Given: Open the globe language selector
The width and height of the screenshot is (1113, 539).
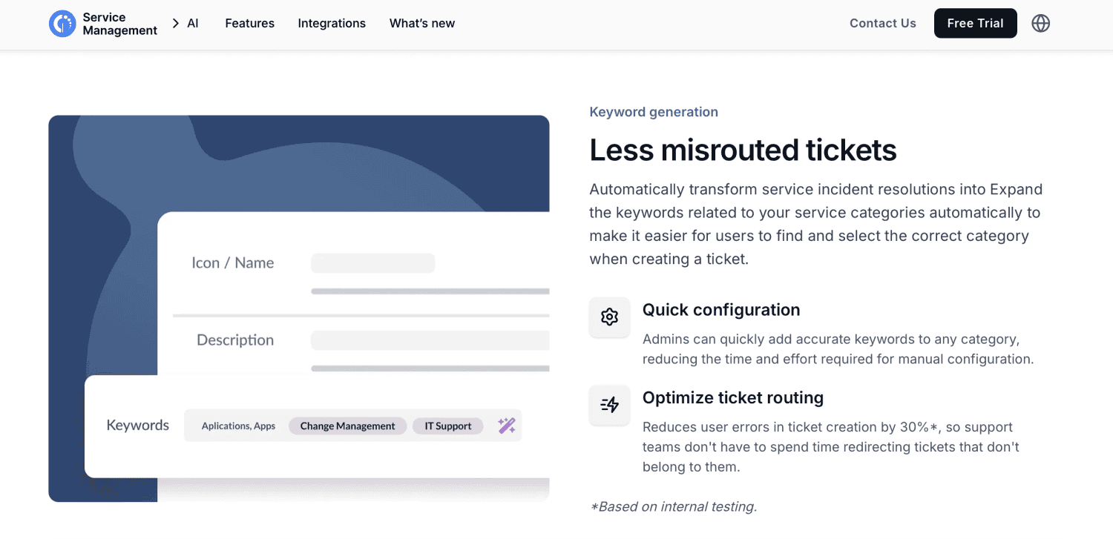Looking at the screenshot, I should pyautogui.click(x=1040, y=24).
